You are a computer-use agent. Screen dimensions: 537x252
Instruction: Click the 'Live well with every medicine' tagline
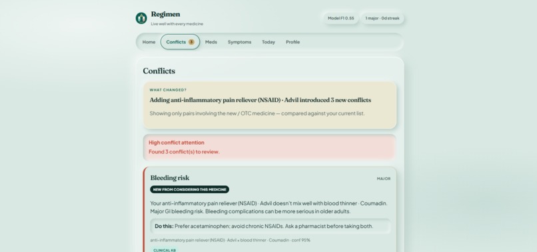(177, 24)
